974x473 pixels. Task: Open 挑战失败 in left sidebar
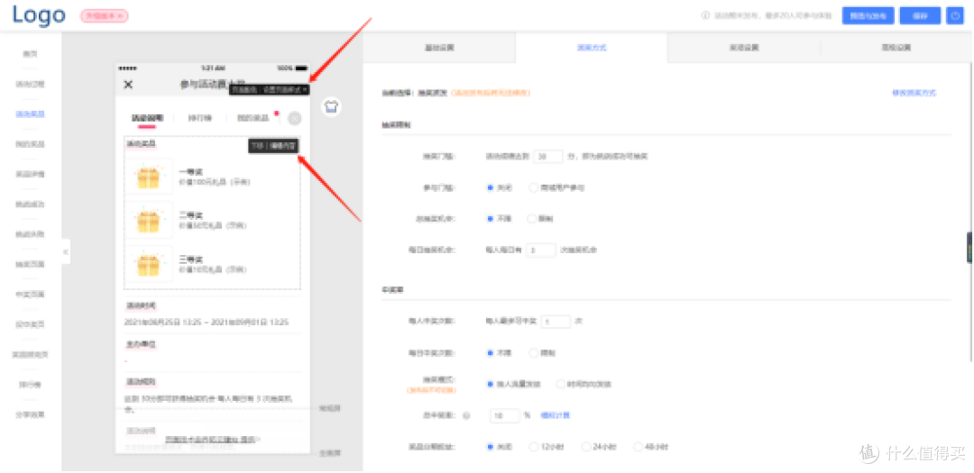click(x=31, y=234)
